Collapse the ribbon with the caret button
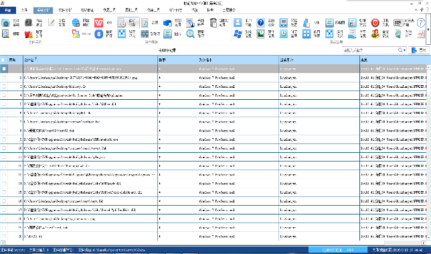Viewport: 431px width, 254px height. pyautogui.click(x=416, y=10)
